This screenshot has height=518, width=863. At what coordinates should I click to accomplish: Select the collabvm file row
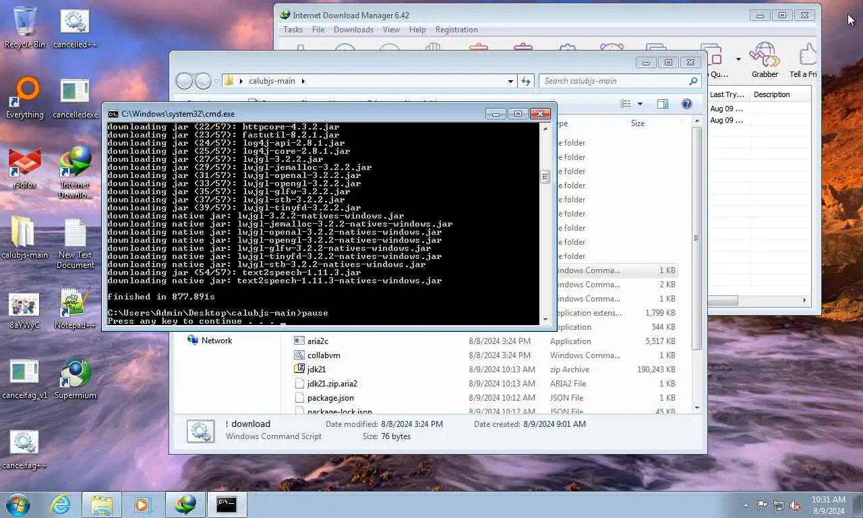click(x=485, y=355)
